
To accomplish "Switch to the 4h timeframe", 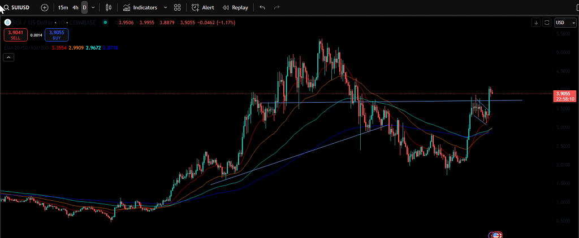I will (75, 8).
